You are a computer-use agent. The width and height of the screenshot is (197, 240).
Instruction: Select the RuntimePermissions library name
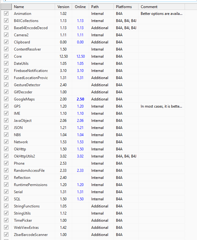point(31,185)
